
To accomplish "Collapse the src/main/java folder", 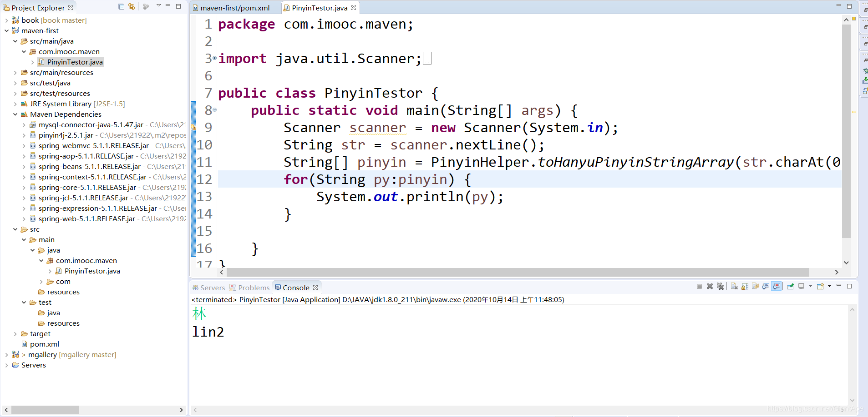I will (x=15, y=41).
